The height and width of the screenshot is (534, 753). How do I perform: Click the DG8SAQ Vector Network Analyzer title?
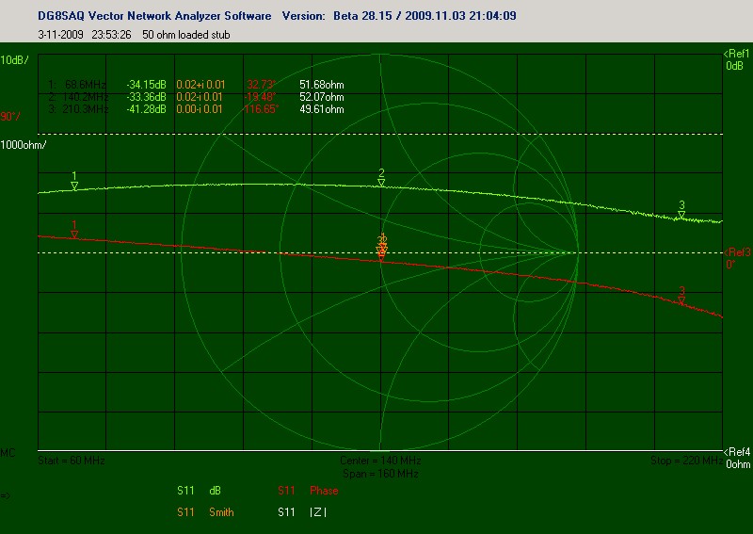pos(154,16)
